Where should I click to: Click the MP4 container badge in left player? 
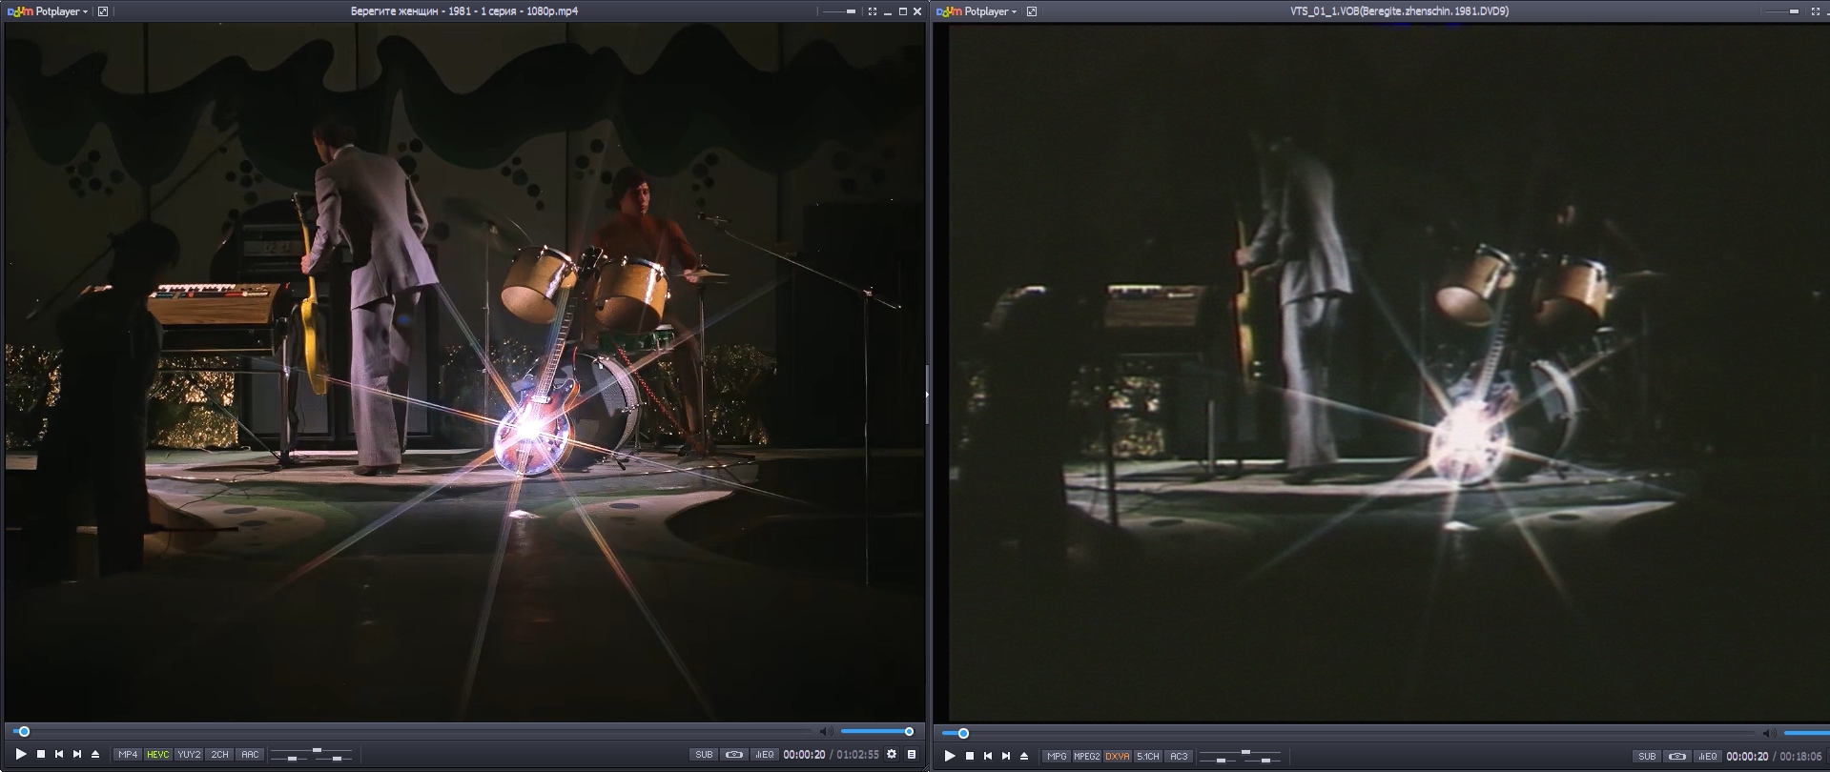pos(128,754)
